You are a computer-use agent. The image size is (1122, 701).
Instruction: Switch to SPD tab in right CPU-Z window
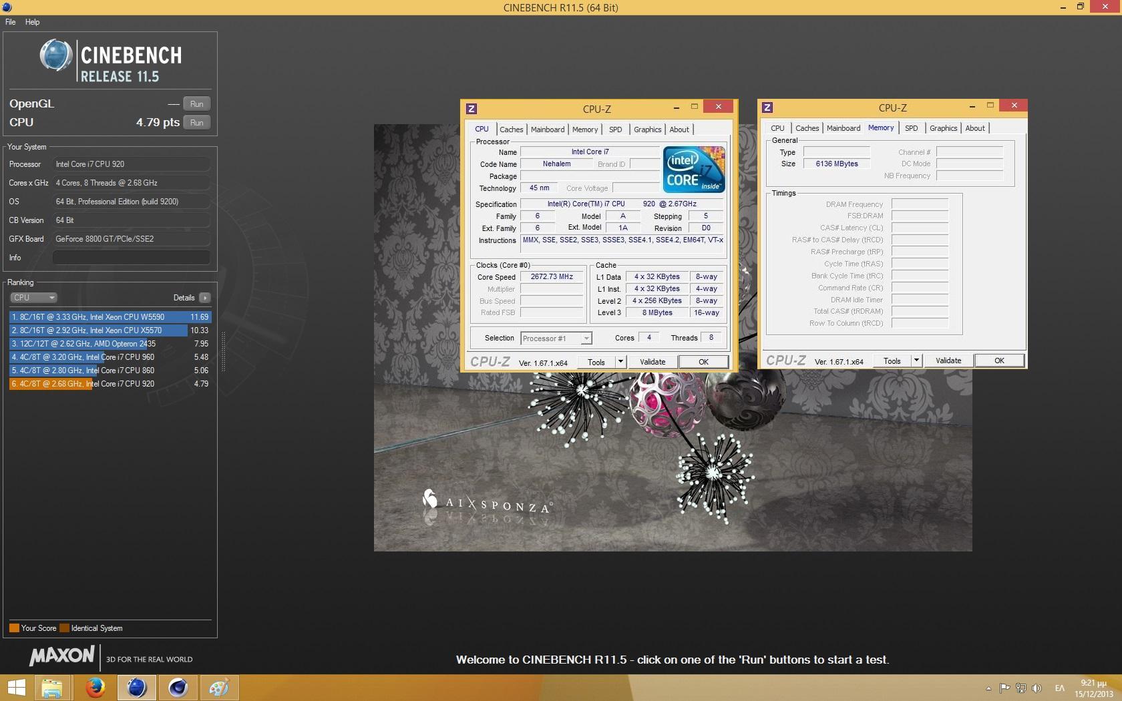pos(912,128)
